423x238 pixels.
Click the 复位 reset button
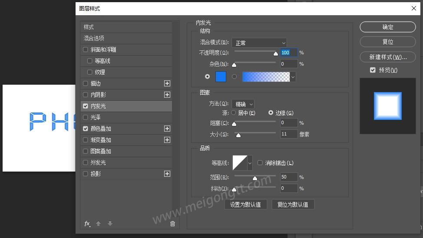pos(388,42)
